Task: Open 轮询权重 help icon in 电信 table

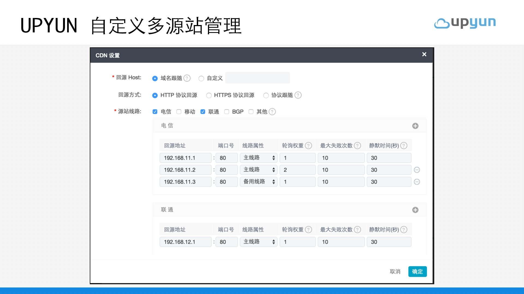Action: (308, 146)
